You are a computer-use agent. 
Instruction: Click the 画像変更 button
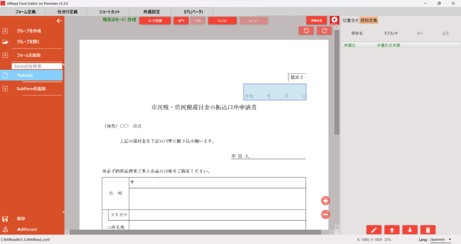click(x=316, y=21)
